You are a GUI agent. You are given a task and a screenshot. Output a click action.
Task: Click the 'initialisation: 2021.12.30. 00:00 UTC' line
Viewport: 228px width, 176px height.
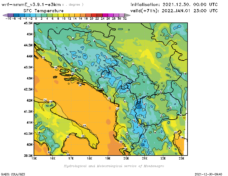tap(174, 5)
